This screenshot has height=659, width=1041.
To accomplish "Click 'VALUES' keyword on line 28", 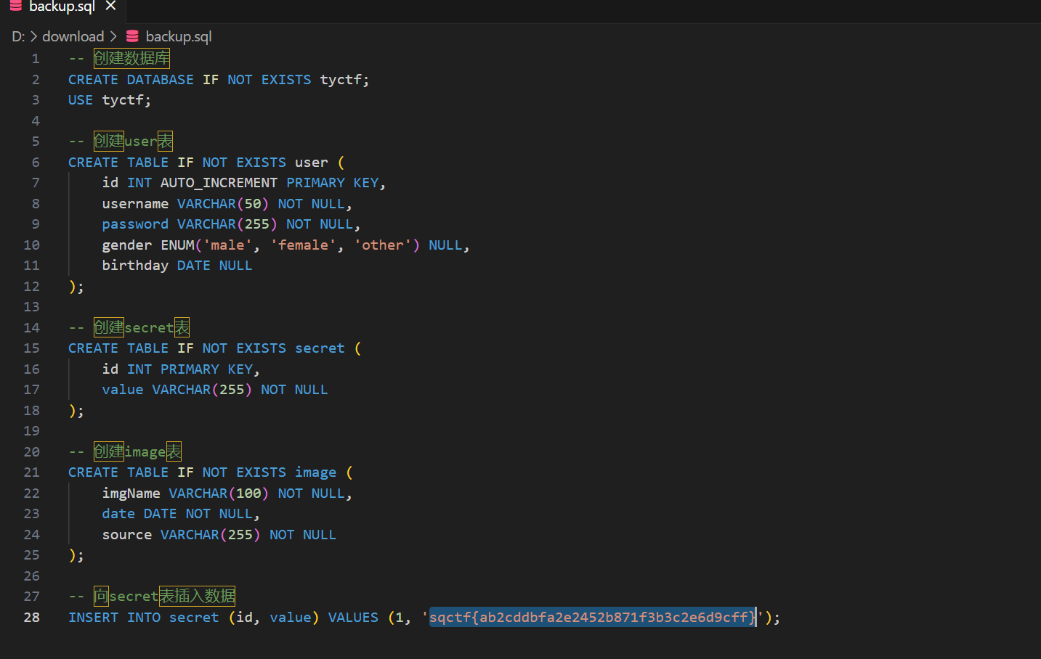I will point(353,618).
